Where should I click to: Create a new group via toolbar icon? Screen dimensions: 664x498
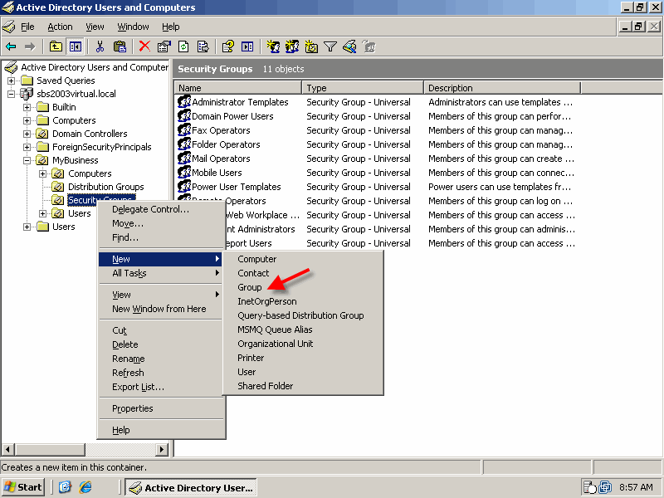pos(292,46)
